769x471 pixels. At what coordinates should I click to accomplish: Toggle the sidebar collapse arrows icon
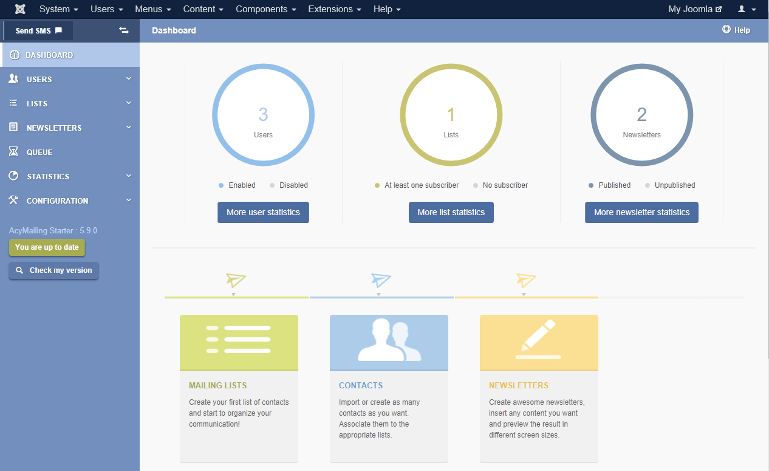(124, 30)
